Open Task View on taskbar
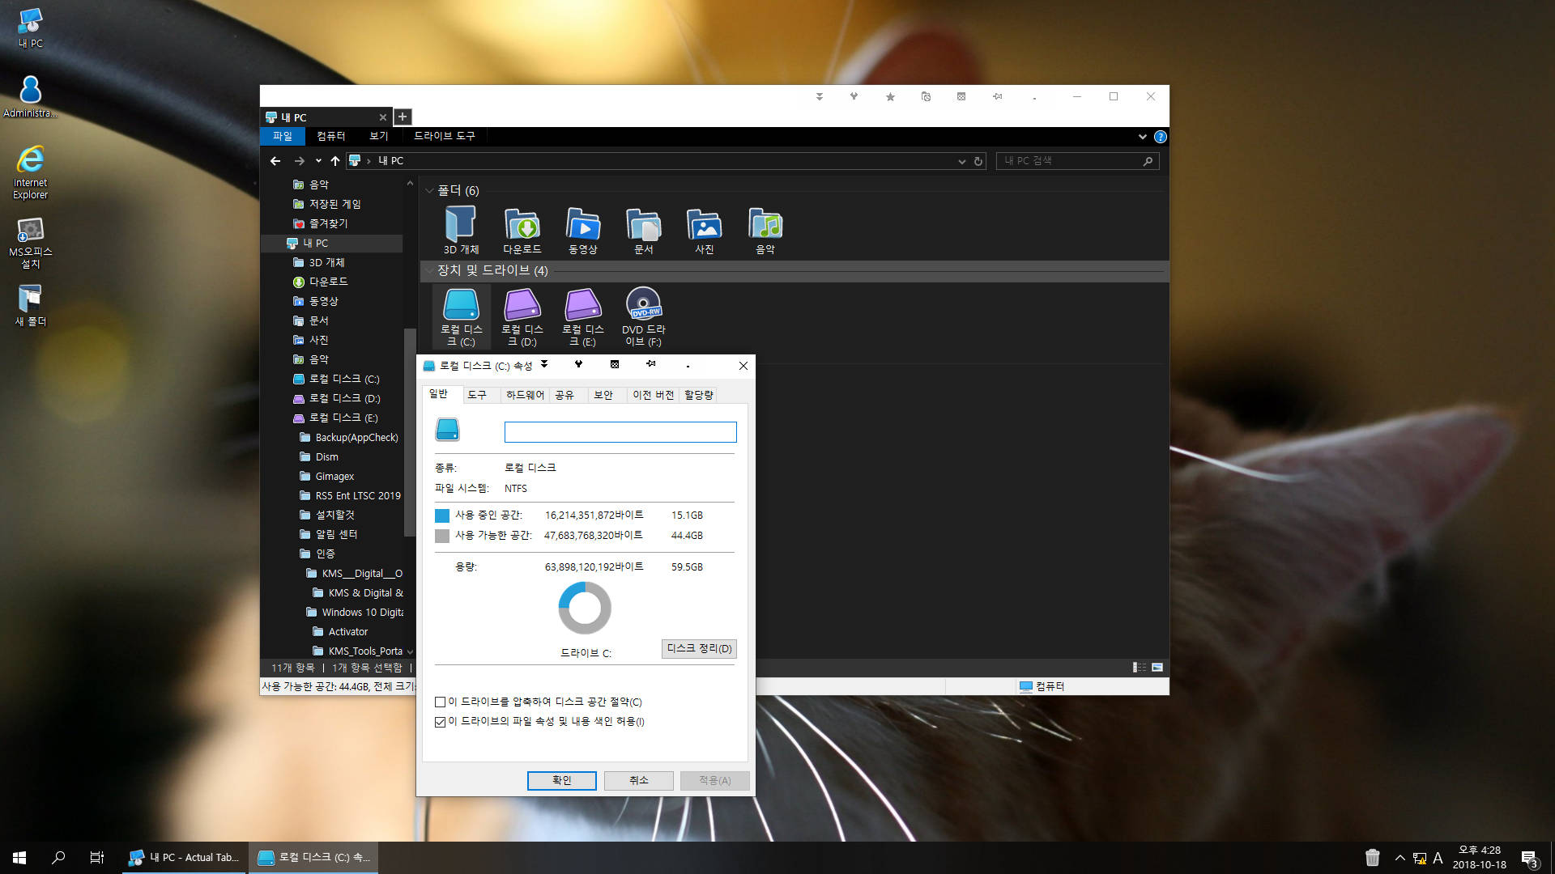Screen dimensions: 1555x874 click(97, 858)
